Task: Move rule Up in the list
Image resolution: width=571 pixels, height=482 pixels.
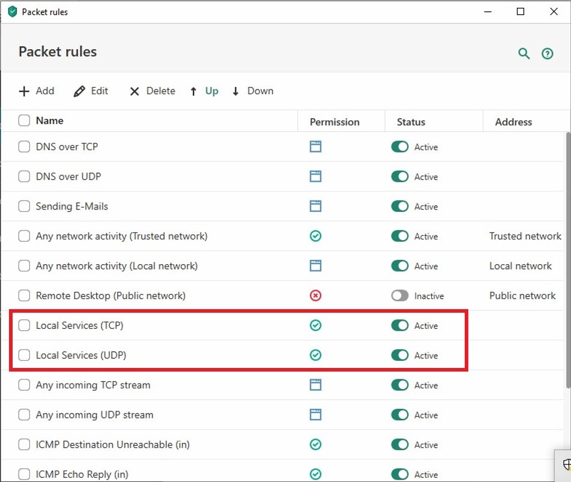Action: click(x=204, y=91)
